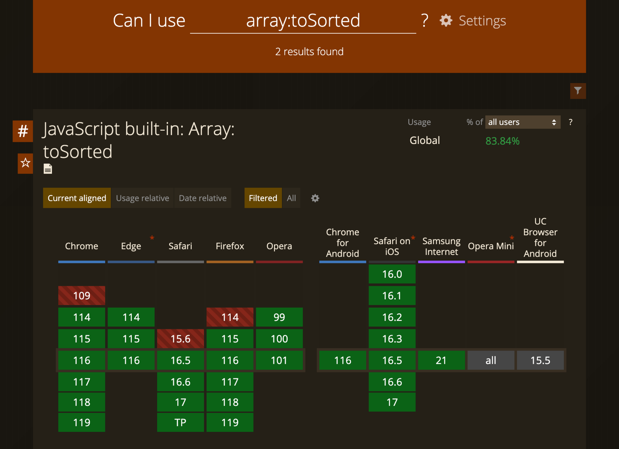The width and height of the screenshot is (619, 449).
Task: Select the Current aligned view
Action: tap(77, 198)
